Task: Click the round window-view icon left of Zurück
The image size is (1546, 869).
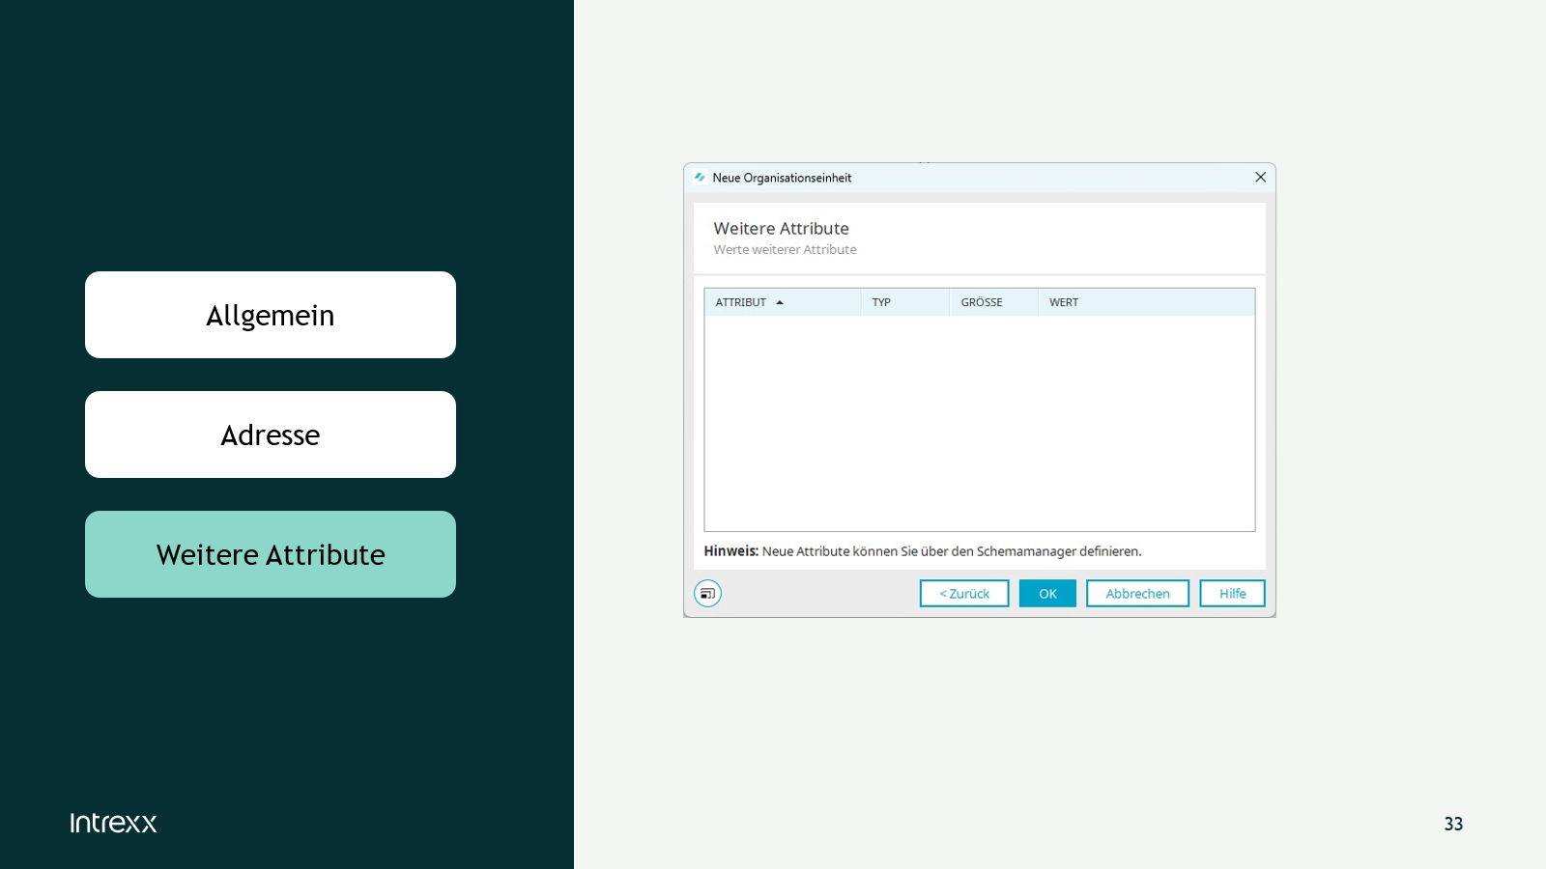Action: pyautogui.click(x=707, y=593)
